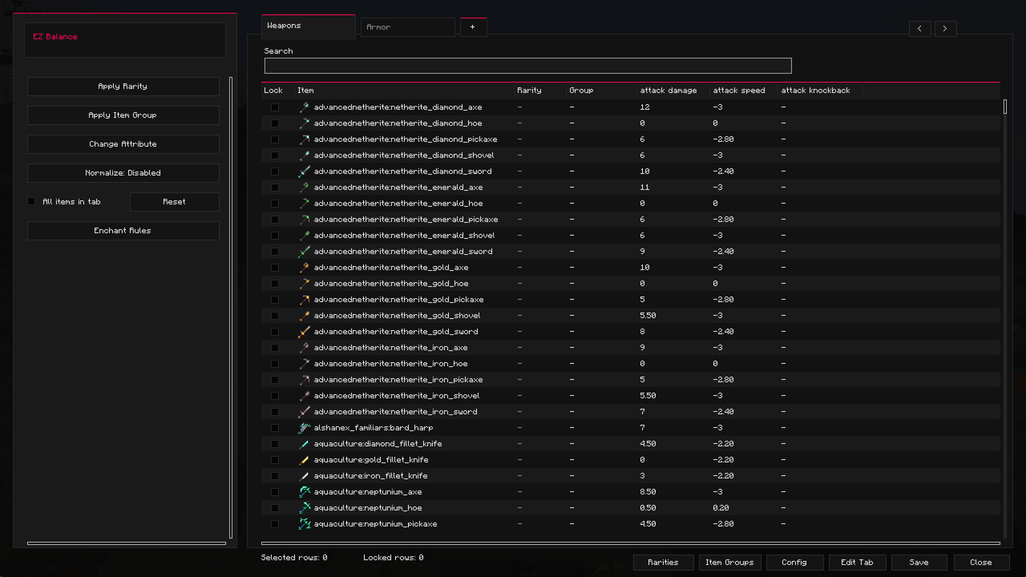The width and height of the screenshot is (1026, 577).
Task: Switch to the Armor tab
Action: [408, 27]
